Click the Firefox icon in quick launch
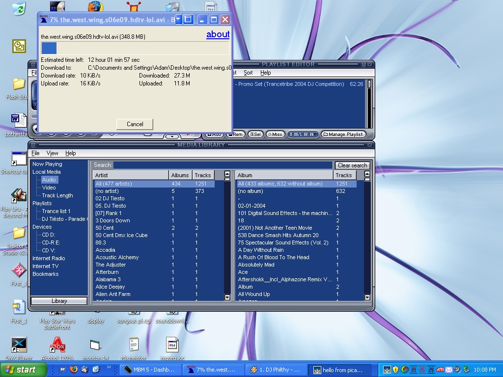 74,369
